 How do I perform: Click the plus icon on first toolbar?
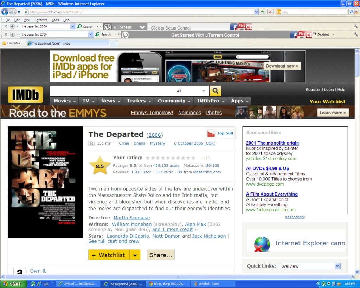tap(12, 26)
